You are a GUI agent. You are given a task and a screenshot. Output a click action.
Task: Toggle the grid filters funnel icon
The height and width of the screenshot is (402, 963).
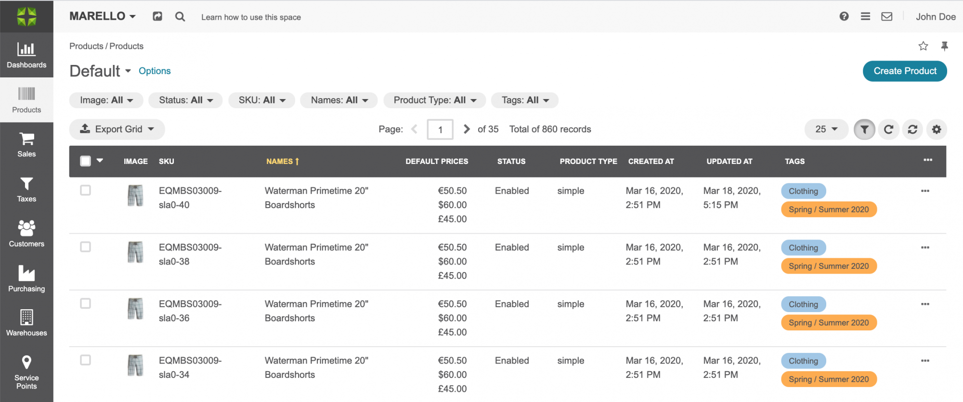pyautogui.click(x=865, y=129)
